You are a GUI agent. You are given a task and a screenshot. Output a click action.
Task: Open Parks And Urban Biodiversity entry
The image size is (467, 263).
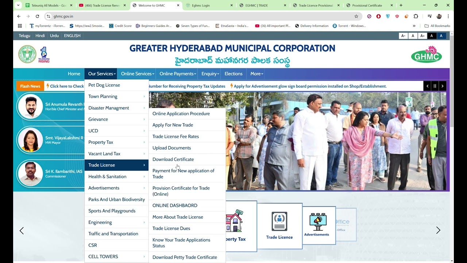tap(116, 199)
